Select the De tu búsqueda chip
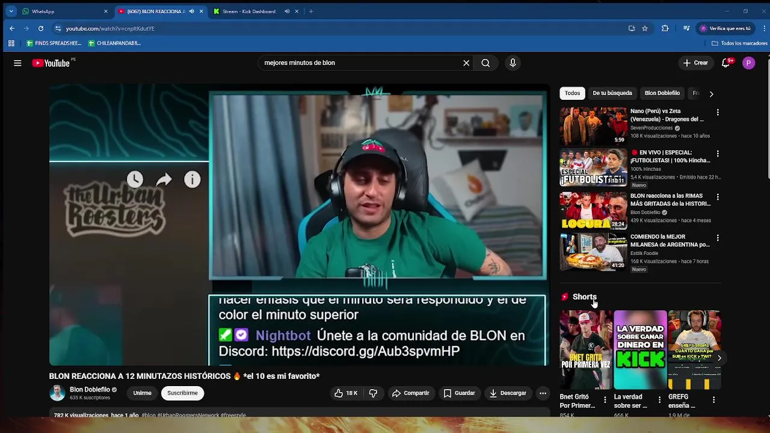 pyautogui.click(x=612, y=93)
